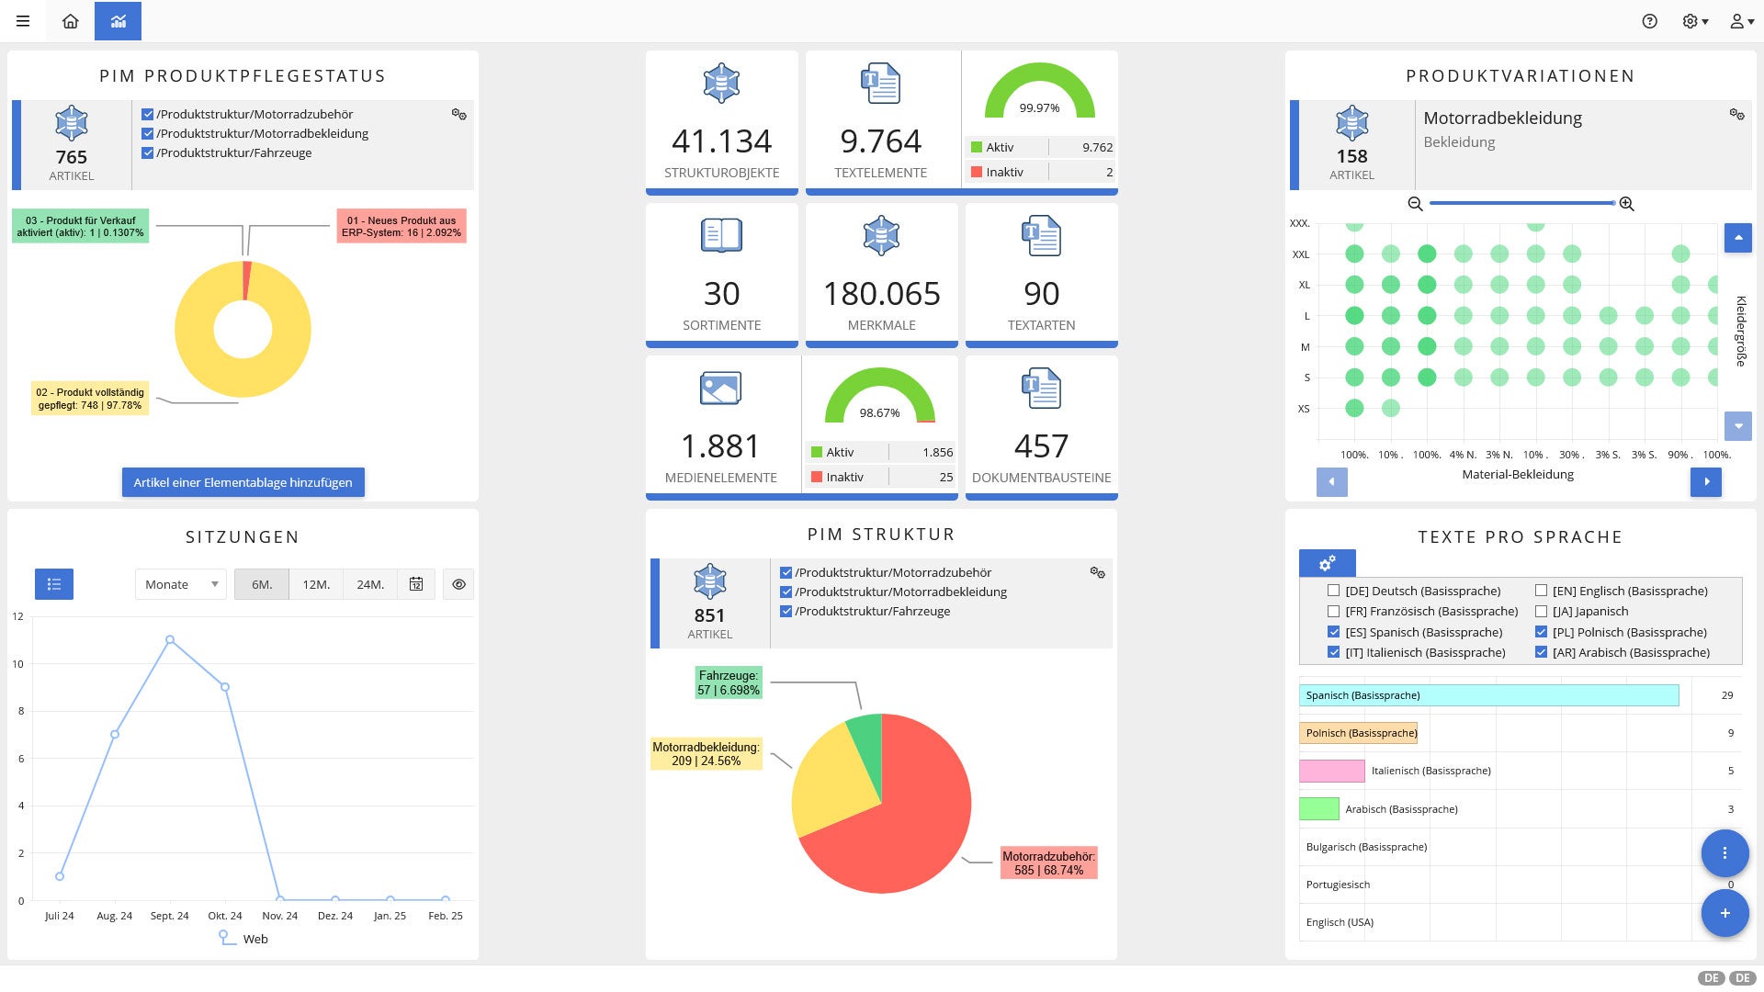Viewport: 1764px width, 992px height.
Task: Open calendar date picker in Sitzungen
Action: pyautogui.click(x=416, y=584)
